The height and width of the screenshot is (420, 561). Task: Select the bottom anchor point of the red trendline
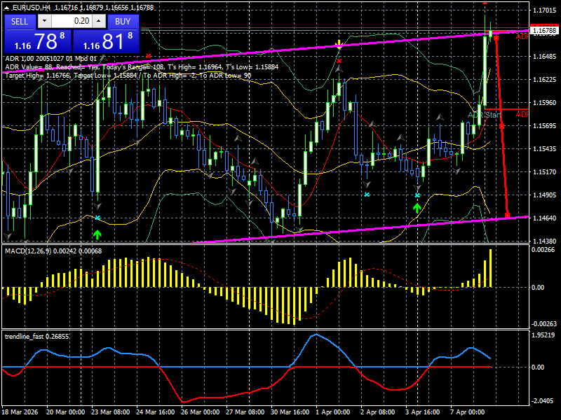[x=507, y=216]
